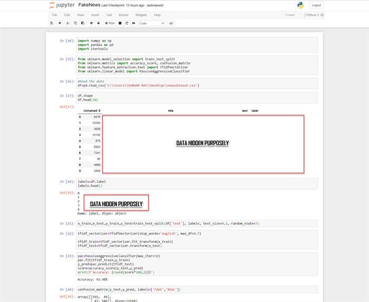Click the save and checkpoint icon
This screenshot has height=302, width=369.
pos(52,23)
